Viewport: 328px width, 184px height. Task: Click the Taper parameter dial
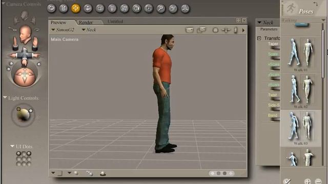tap(276, 48)
